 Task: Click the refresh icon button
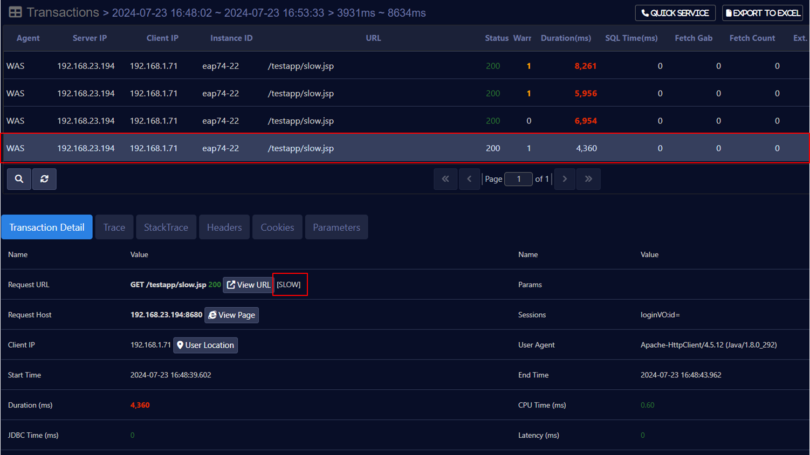click(44, 179)
